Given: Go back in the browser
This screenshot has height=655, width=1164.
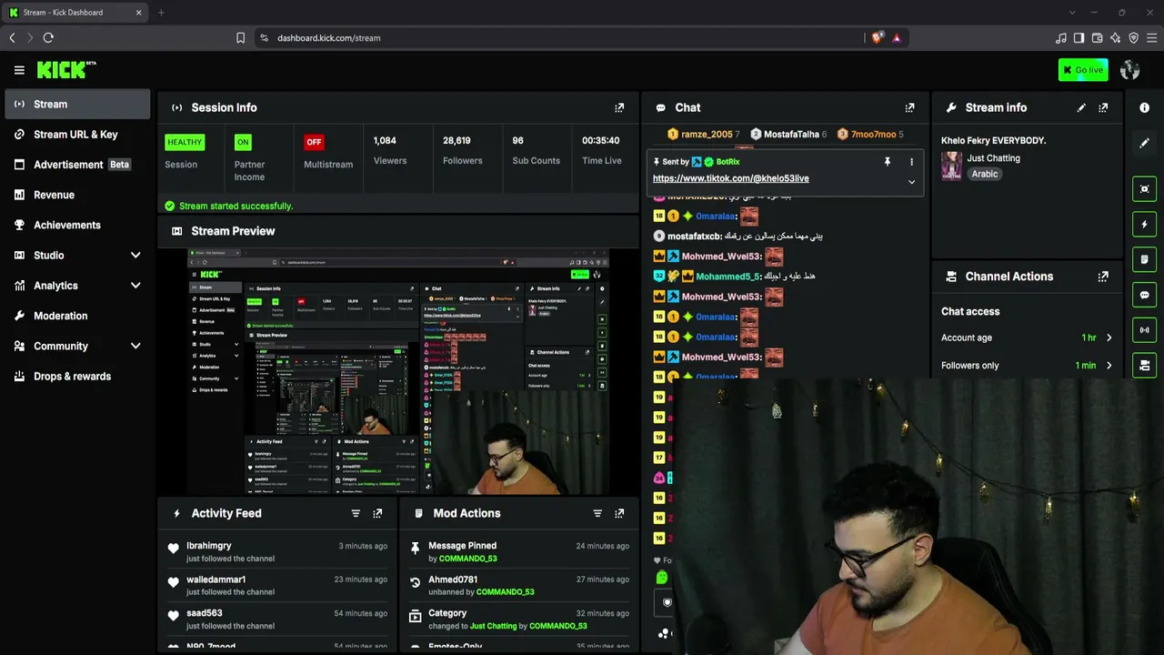Looking at the screenshot, I should [x=12, y=38].
